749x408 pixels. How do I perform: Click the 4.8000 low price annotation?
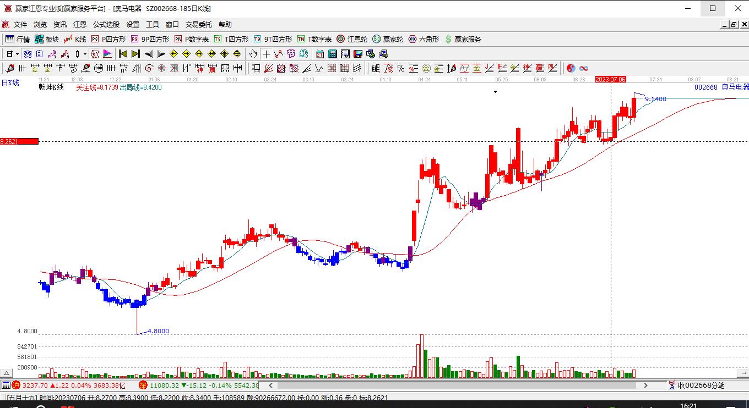click(159, 331)
